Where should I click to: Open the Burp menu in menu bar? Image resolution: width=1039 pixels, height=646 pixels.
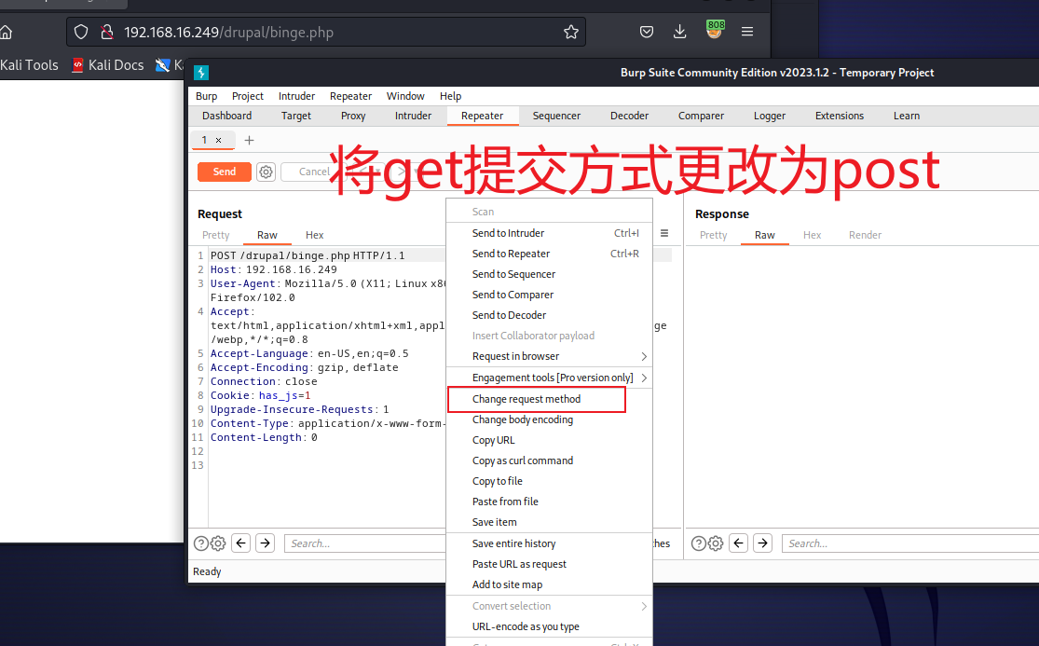(206, 96)
